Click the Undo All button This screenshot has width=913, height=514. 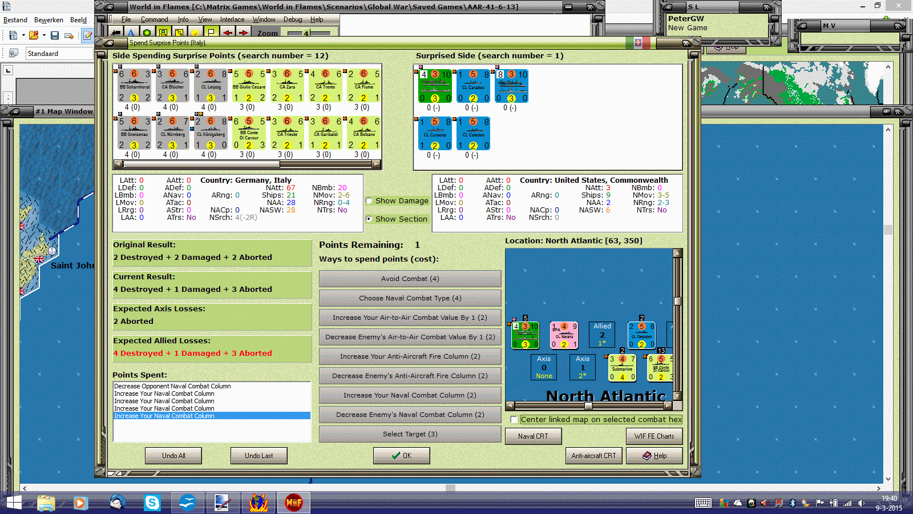pos(173,456)
